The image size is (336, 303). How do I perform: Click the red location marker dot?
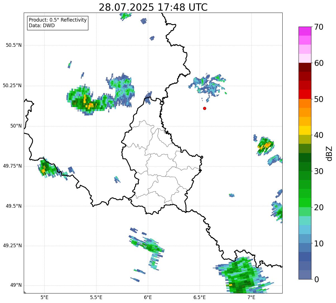205,108
